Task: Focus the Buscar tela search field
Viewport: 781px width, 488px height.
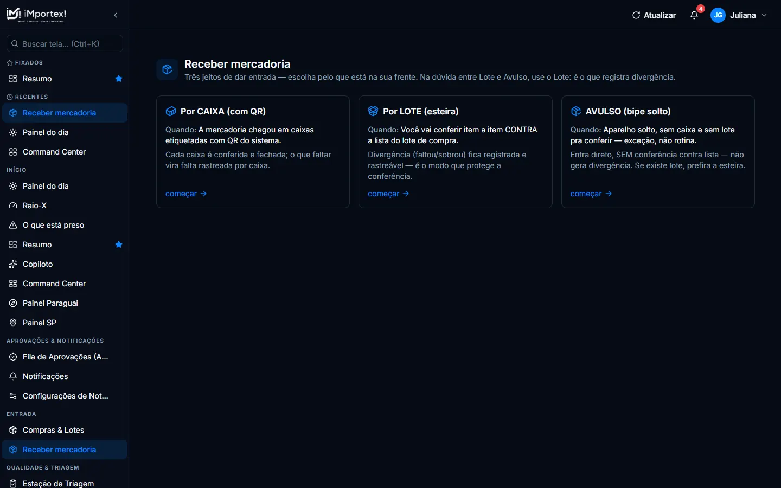Action: (65, 43)
